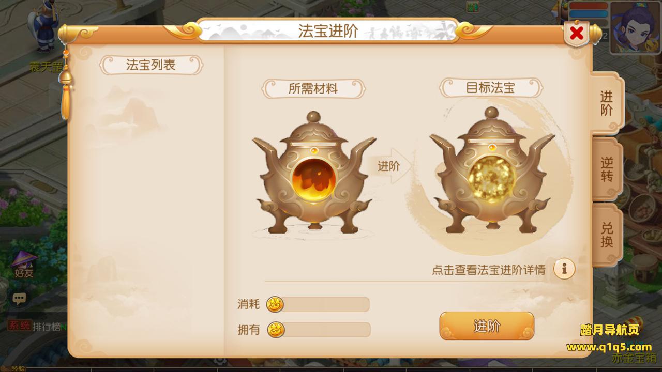The image size is (662, 372).
Task: Click the info icon for advancement details
Action: coord(564,269)
